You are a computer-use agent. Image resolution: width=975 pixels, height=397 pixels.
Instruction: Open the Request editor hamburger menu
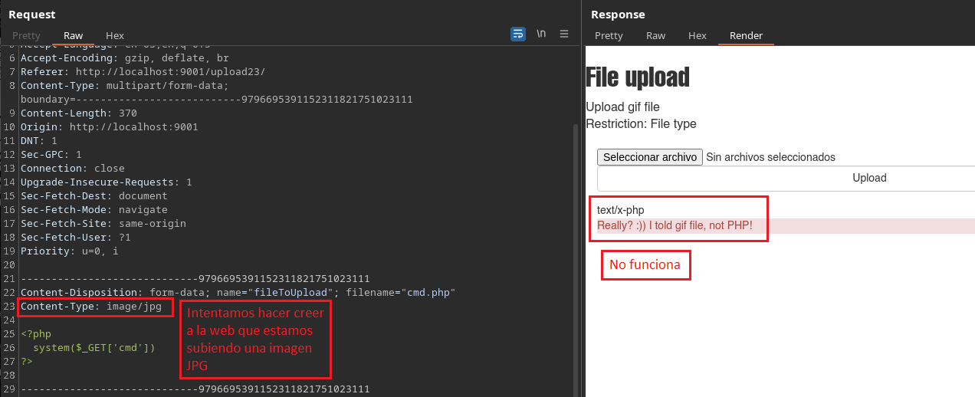tap(564, 34)
